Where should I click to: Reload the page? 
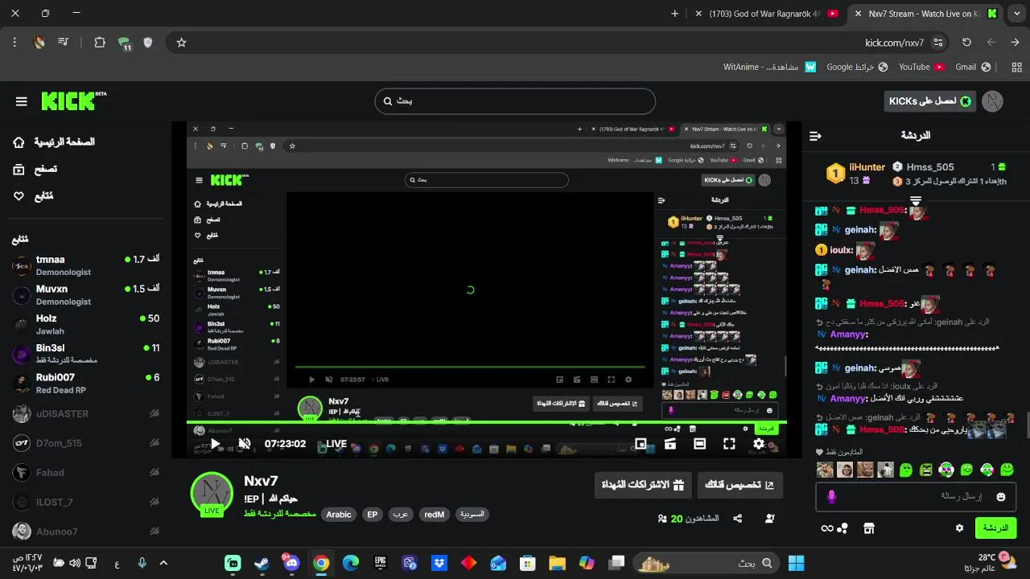pyautogui.click(x=966, y=43)
